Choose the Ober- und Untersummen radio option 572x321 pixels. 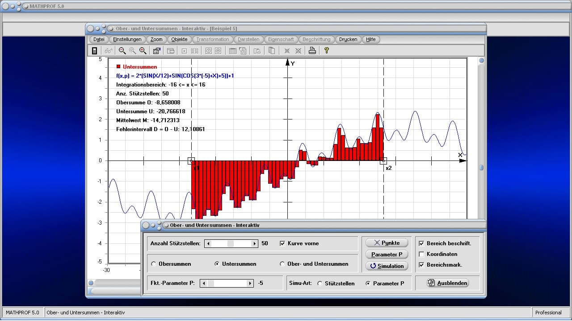[282, 264]
